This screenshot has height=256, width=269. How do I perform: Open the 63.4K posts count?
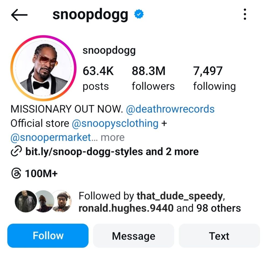point(98,78)
